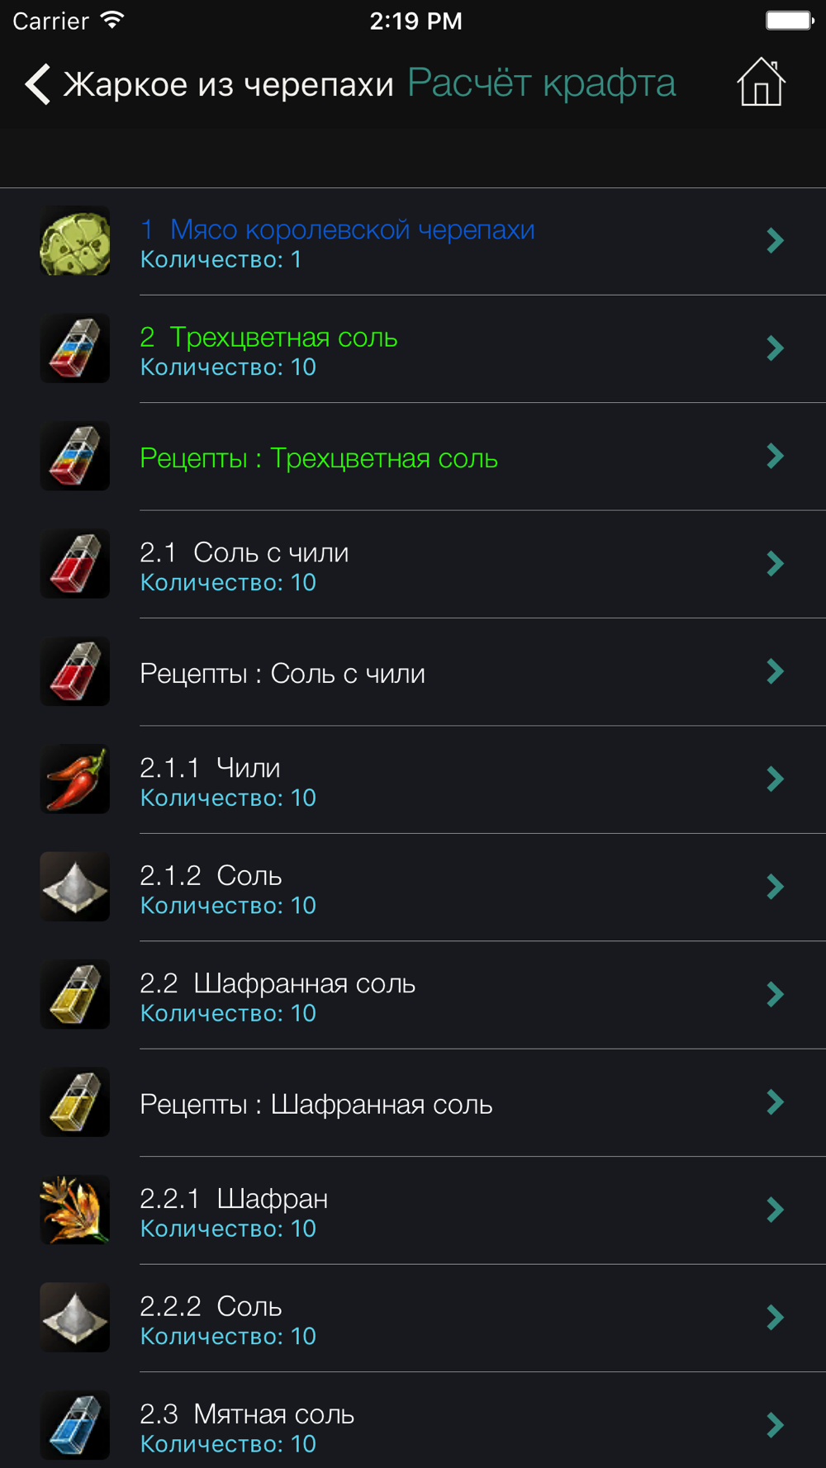Tap the tricolor salt vial icon for item 2
The image size is (826, 1468).
(x=75, y=348)
